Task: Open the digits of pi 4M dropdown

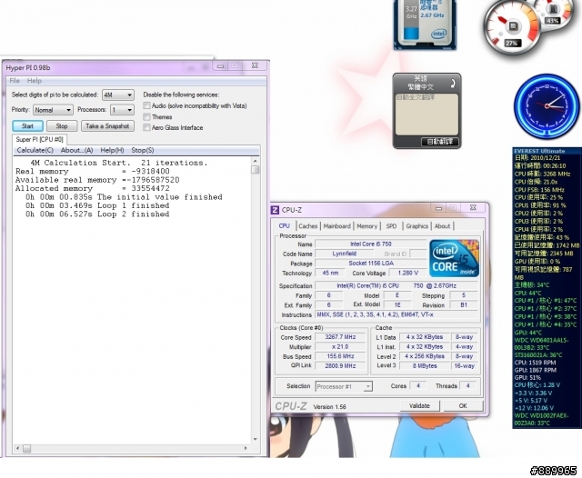Action: click(118, 95)
